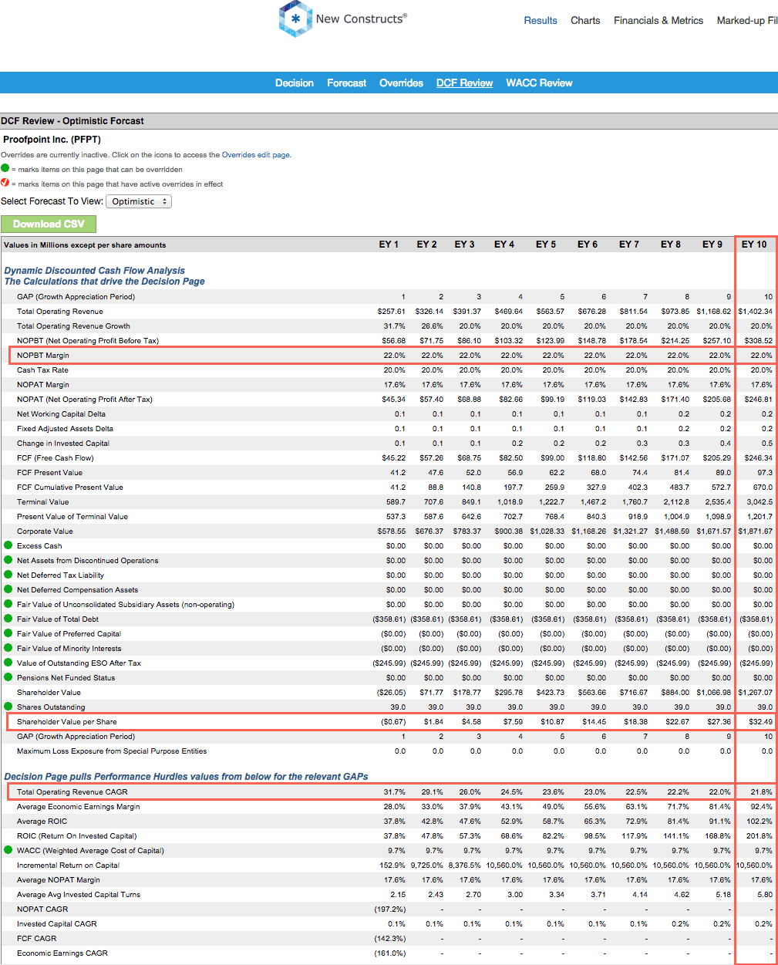This screenshot has height=965, width=778.
Task: Click the Cash Tax Rate row label
Action: click(x=42, y=370)
